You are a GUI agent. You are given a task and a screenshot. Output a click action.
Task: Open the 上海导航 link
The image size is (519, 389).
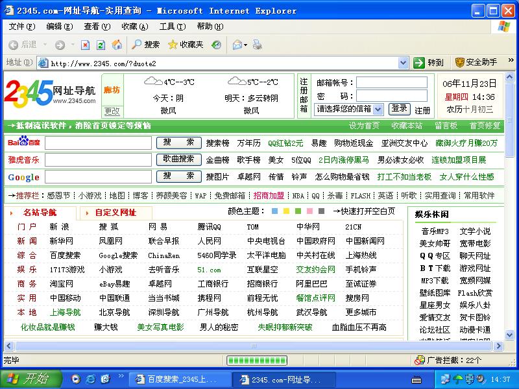(x=66, y=312)
